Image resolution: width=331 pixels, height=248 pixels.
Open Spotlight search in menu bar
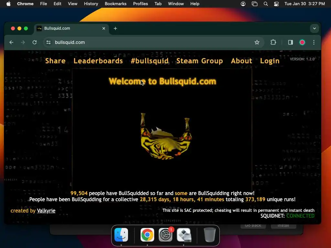click(x=266, y=4)
